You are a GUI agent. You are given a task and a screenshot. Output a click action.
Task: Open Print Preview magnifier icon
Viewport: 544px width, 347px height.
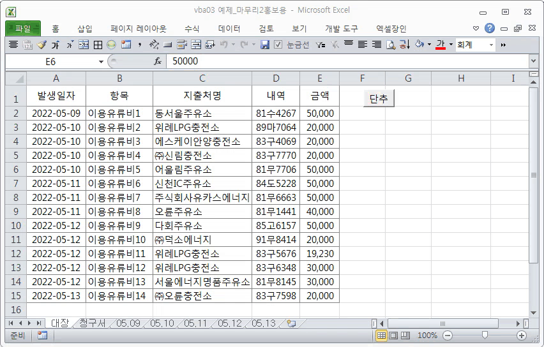[391, 45]
